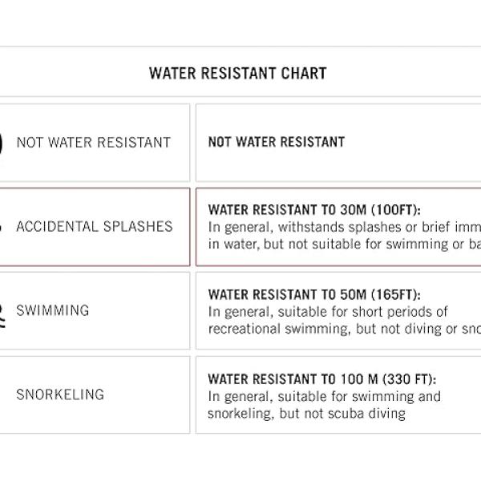This screenshot has width=481, height=481.
Task: Click the splash icon beside Accidental Splashes
Action: [1, 228]
